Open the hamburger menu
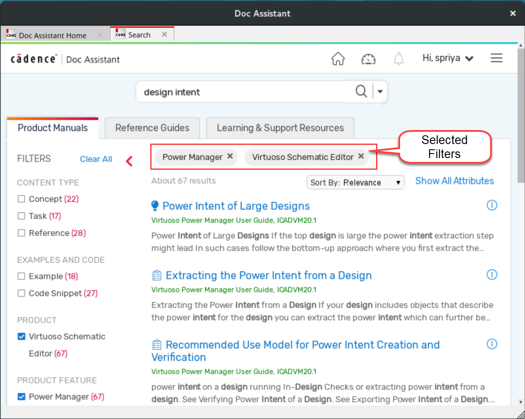 496,58
